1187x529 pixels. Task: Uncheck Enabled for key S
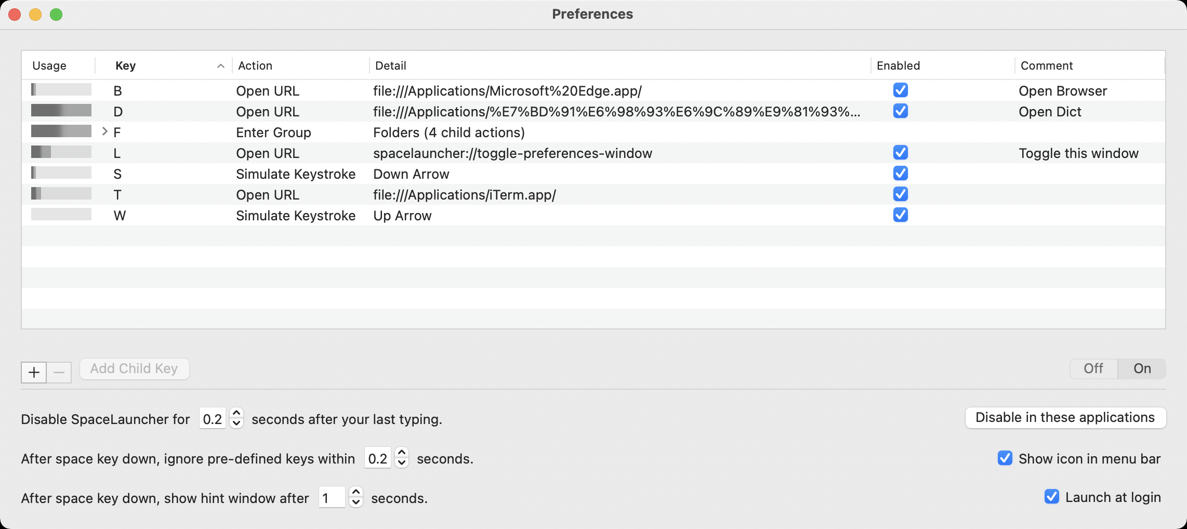[x=901, y=173]
